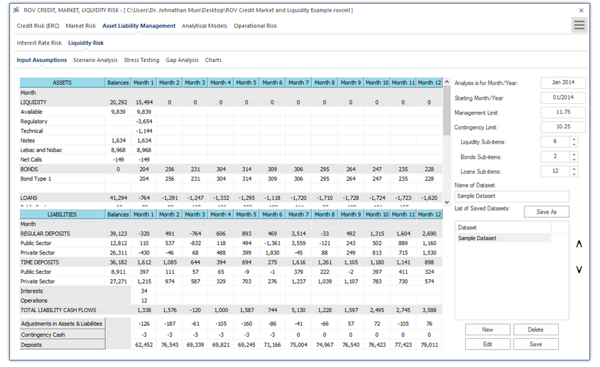Click the application icon in title bar
The width and height of the screenshot is (600, 367).
tap(16, 10)
